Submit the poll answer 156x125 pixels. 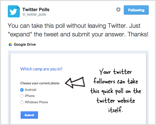click(x=29, y=115)
